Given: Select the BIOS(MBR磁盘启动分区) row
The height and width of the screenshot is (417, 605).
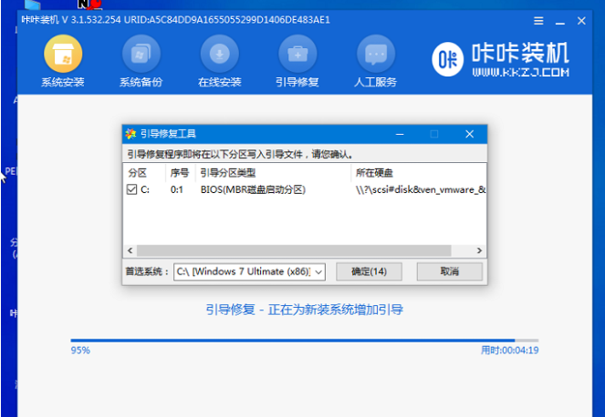Looking at the screenshot, I should [253, 189].
